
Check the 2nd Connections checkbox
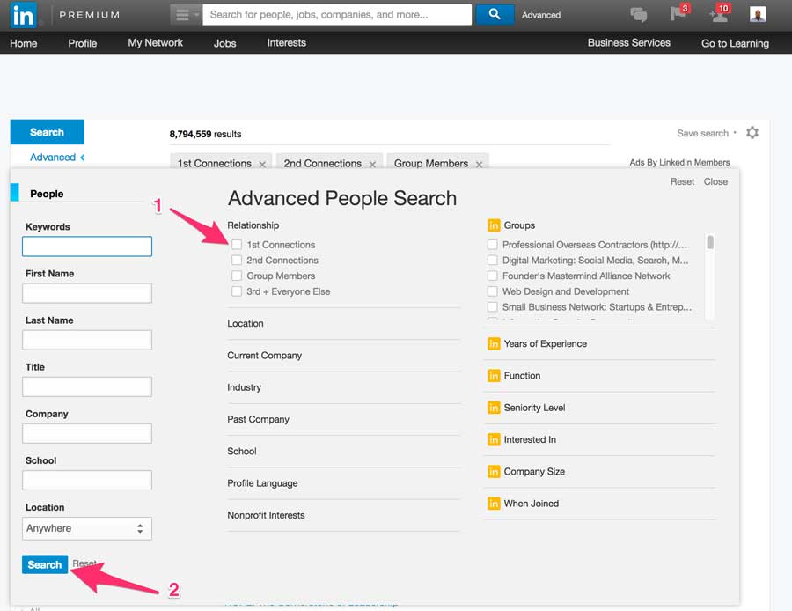click(x=237, y=261)
